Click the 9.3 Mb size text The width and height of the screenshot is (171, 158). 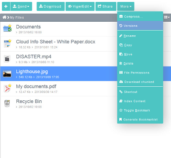[x=23, y=62]
